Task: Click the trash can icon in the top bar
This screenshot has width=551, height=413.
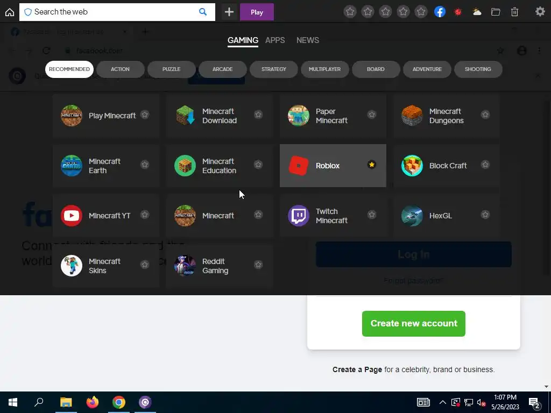Action: [x=514, y=12]
